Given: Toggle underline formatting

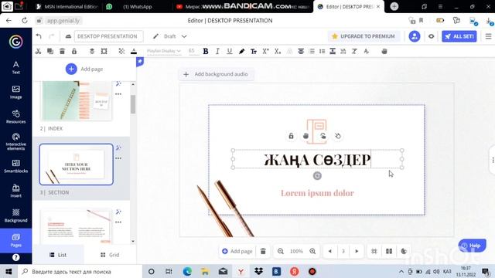Looking at the screenshot, I should pos(230,51).
